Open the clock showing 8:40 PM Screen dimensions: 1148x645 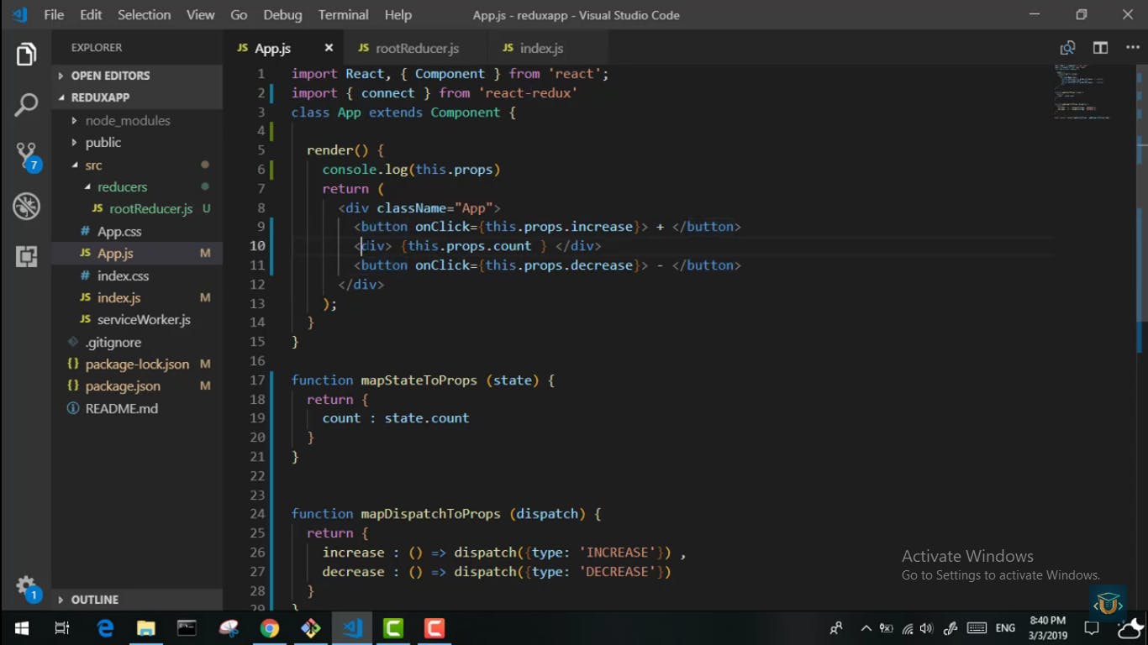point(1047,628)
